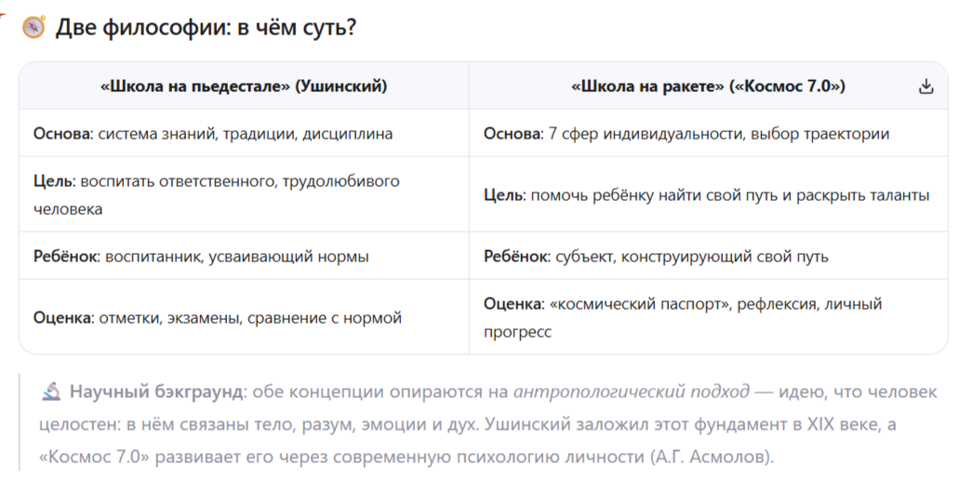The height and width of the screenshot is (491, 960).
Task: Click the cell 'Основа: 7 сфер индивидуальности'
Action: tap(708, 134)
